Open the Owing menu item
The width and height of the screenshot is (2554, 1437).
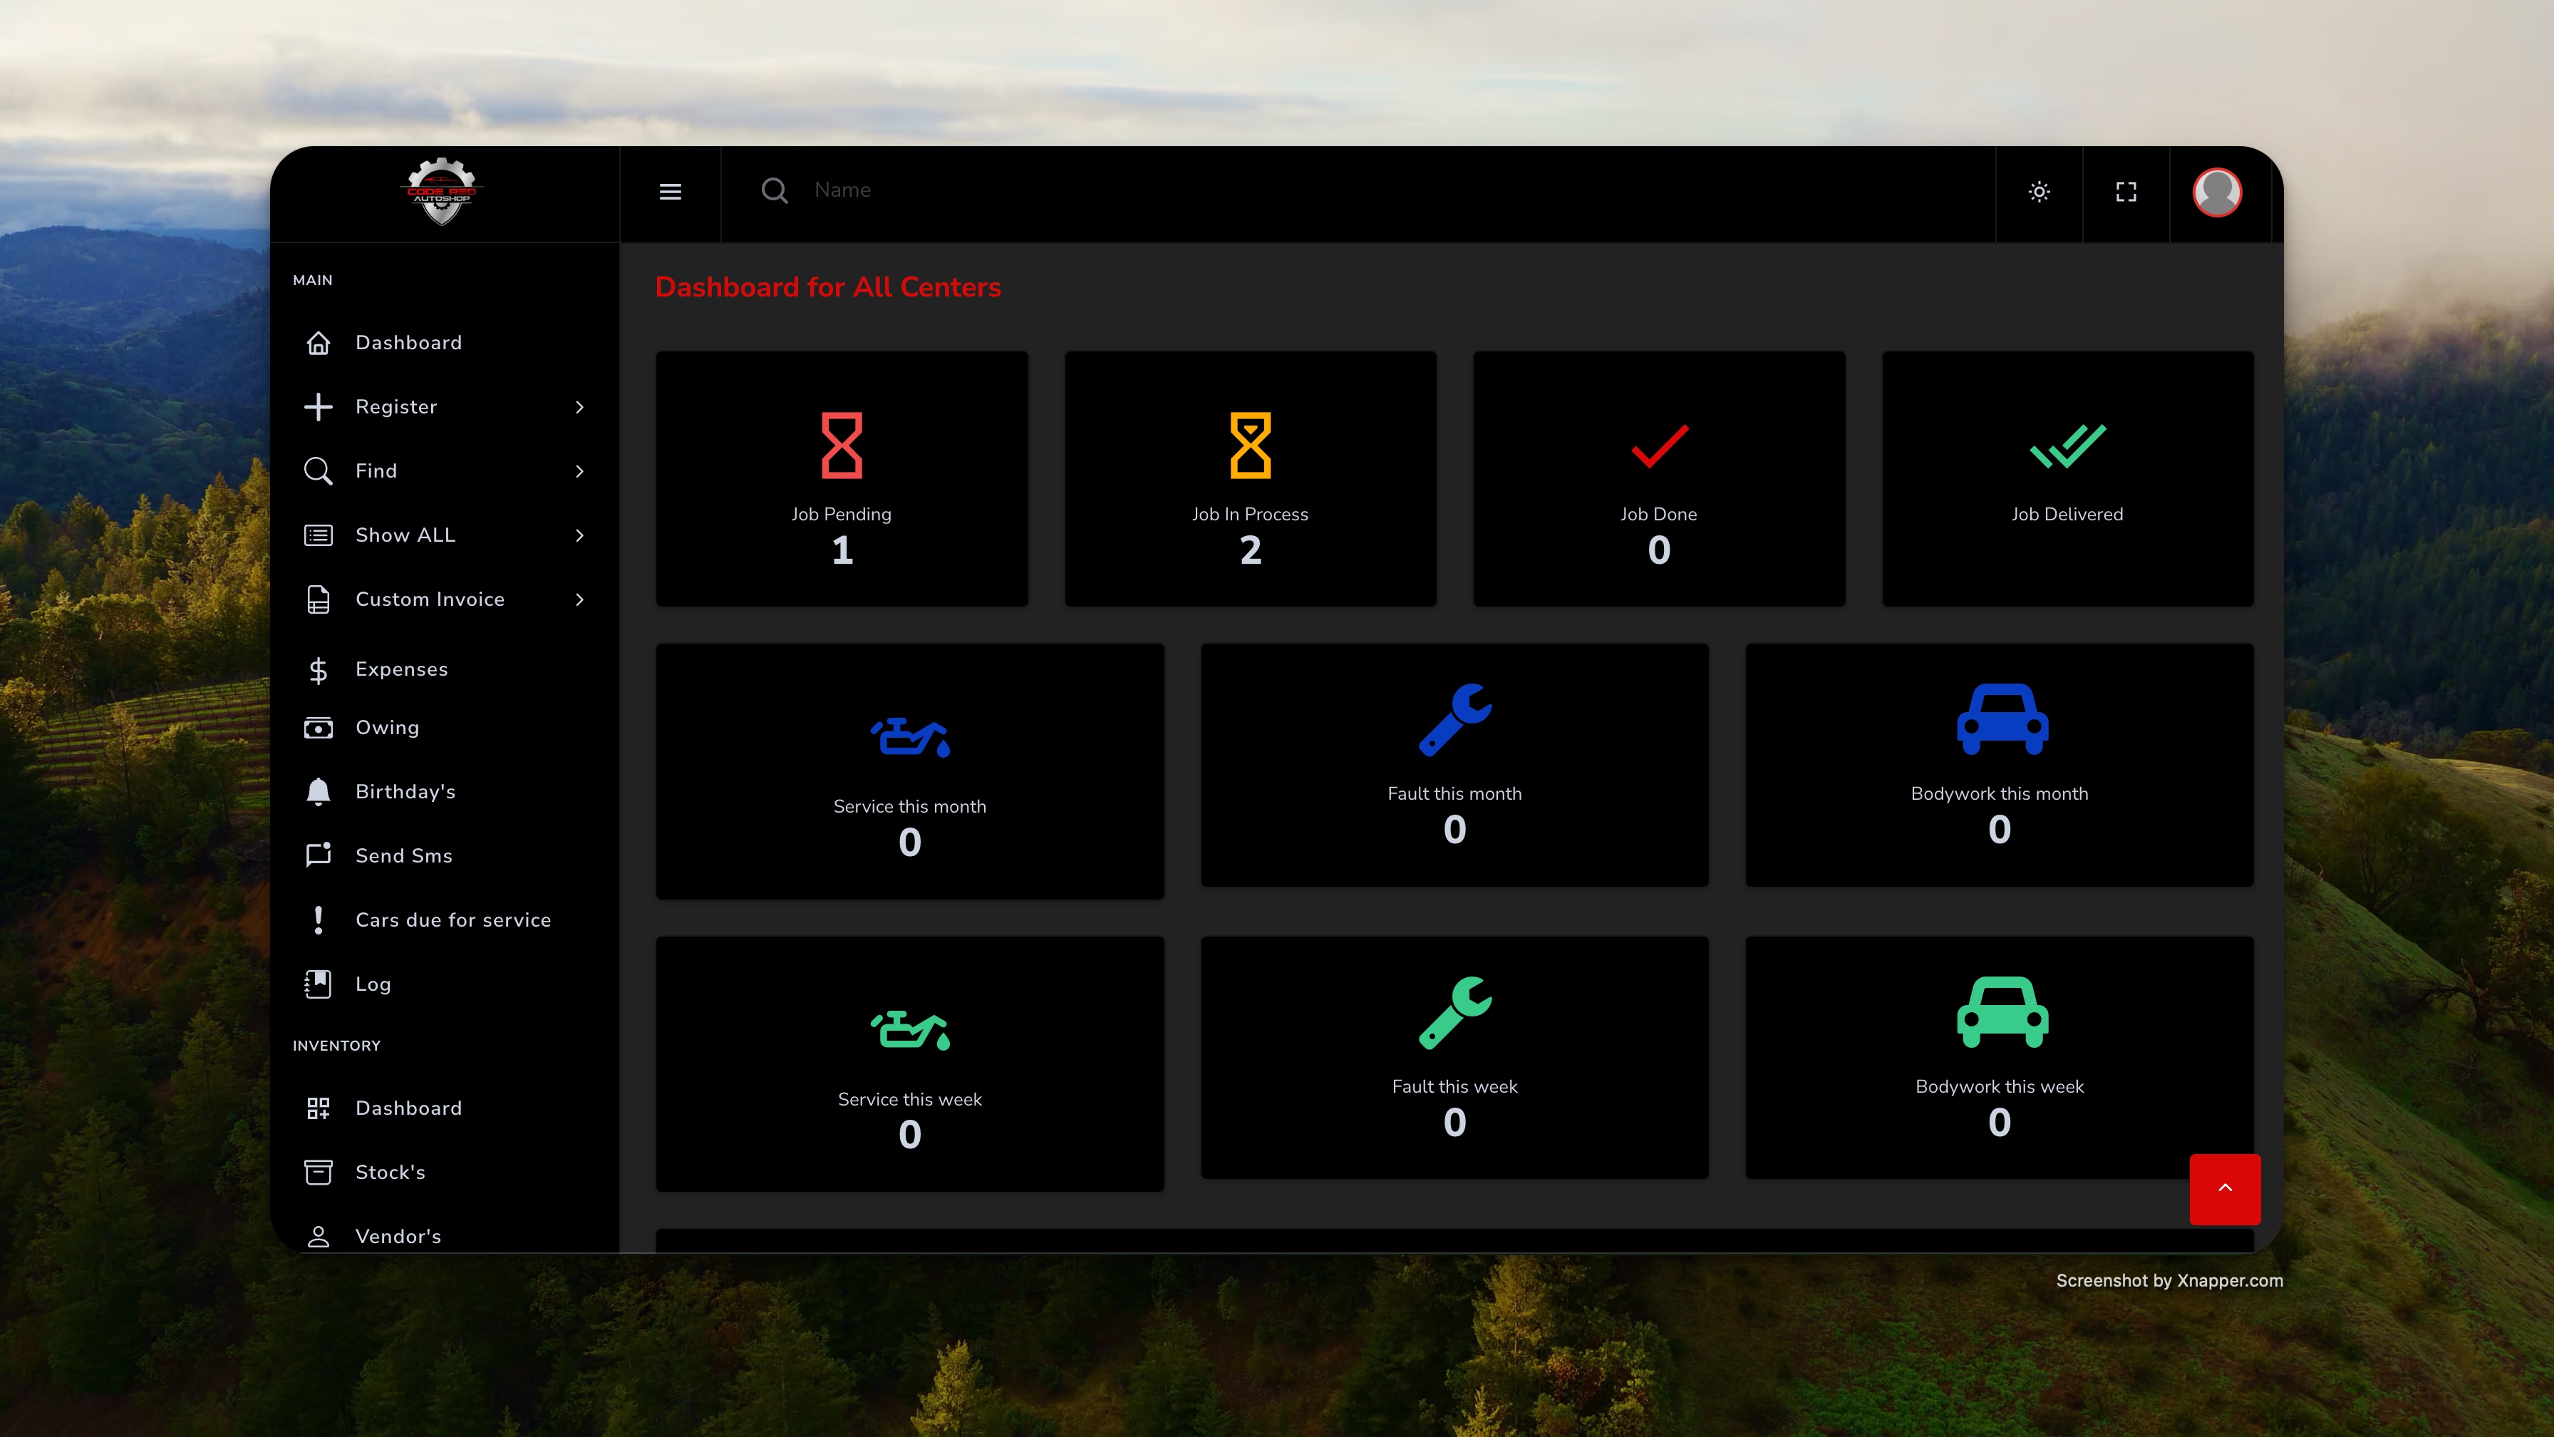[388, 728]
